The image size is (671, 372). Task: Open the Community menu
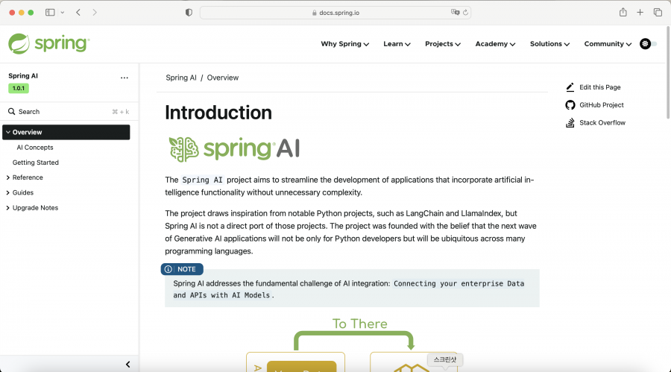[608, 44]
